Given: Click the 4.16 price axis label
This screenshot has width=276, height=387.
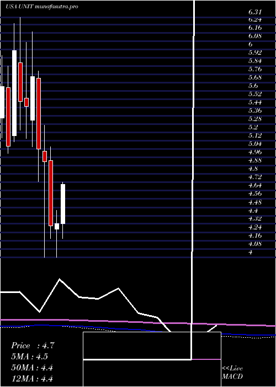Looking at the screenshot, I should 255,236.
